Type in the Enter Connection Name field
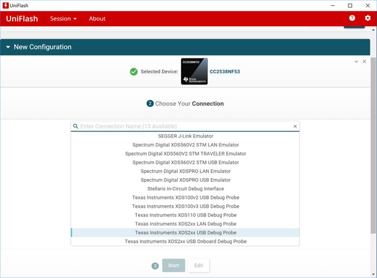Image resolution: width=377 pixels, height=278 pixels. pyautogui.click(x=185, y=126)
